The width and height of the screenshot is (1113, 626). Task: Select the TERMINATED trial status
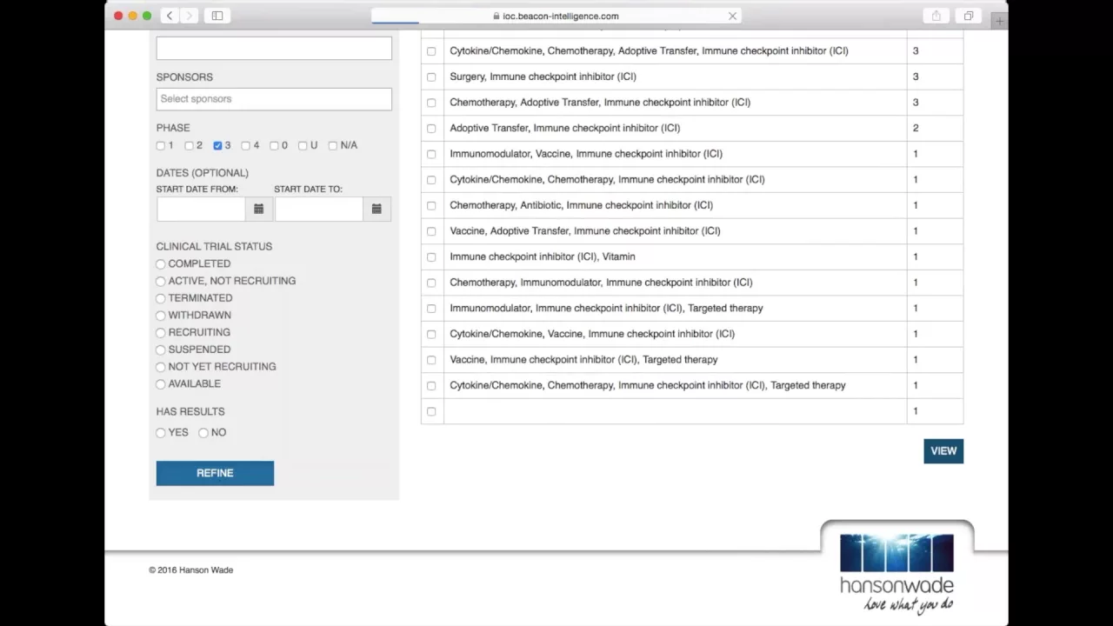pos(161,298)
